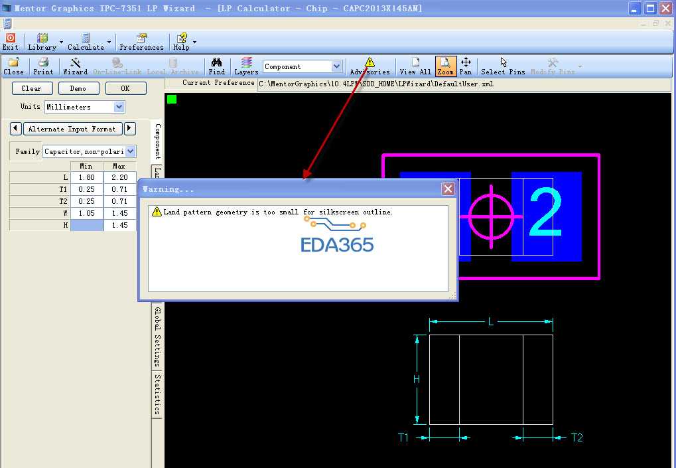Click the T1 Min value field
676x468 pixels.
pos(87,189)
